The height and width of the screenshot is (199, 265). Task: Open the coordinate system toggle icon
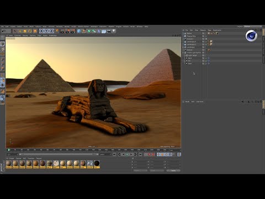click(57, 31)
